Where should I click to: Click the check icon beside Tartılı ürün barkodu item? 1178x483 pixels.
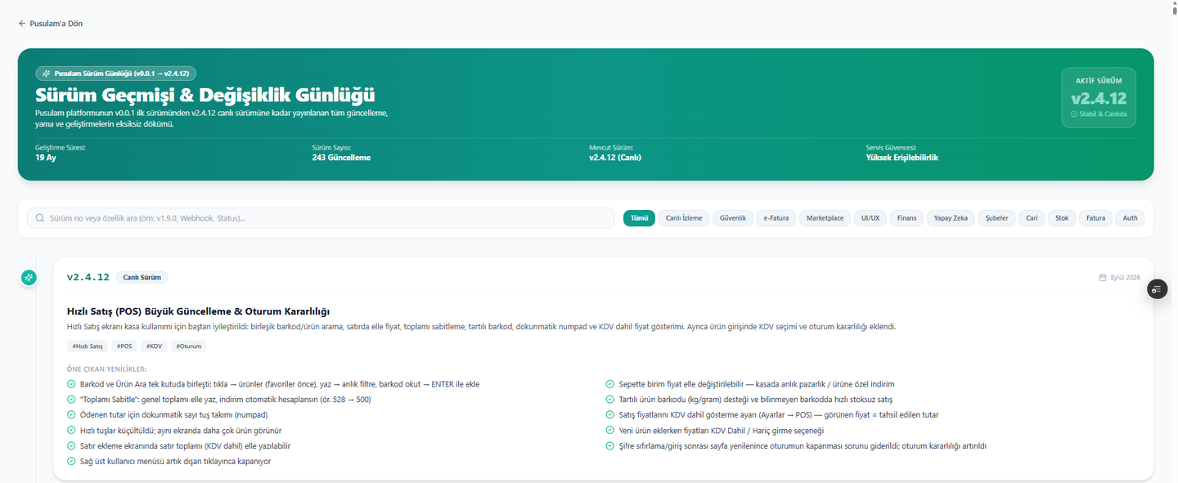[609, 400]
